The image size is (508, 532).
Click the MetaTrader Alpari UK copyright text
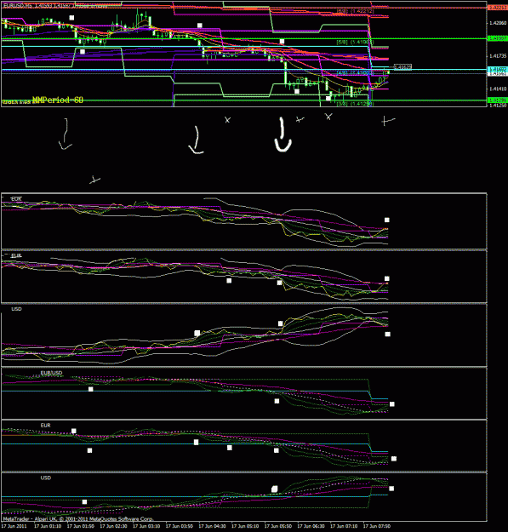pos(78,518)
